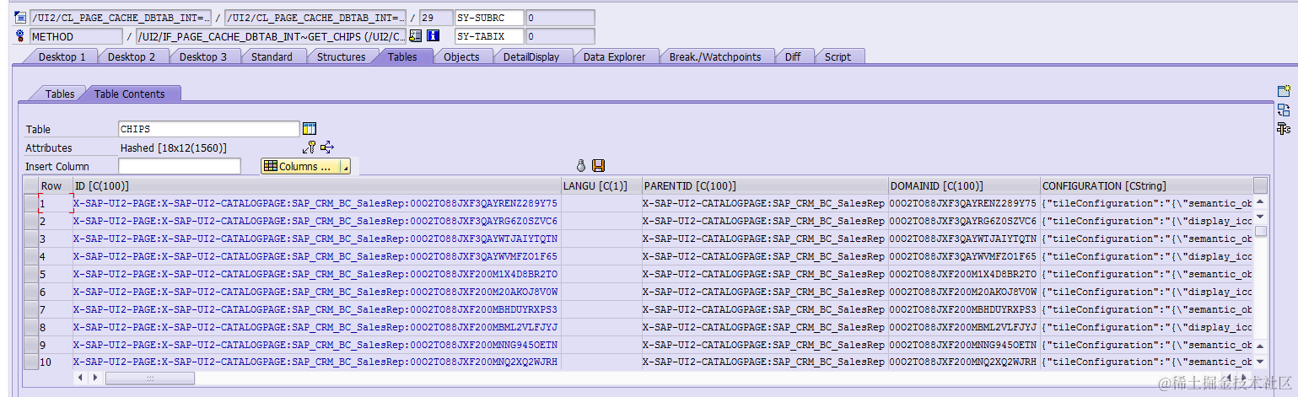
Task: Select the Objects tab
Action: 461,56
